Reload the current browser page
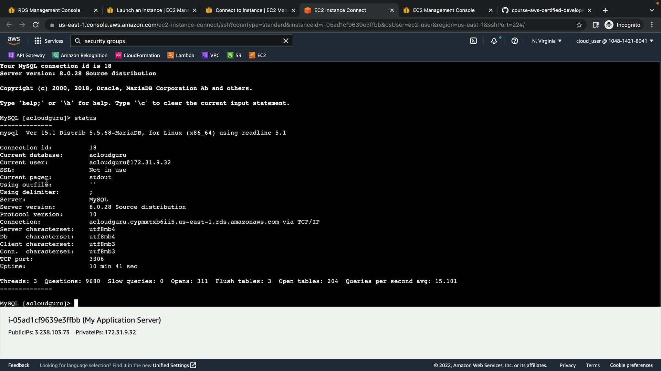 pos(35,25)
